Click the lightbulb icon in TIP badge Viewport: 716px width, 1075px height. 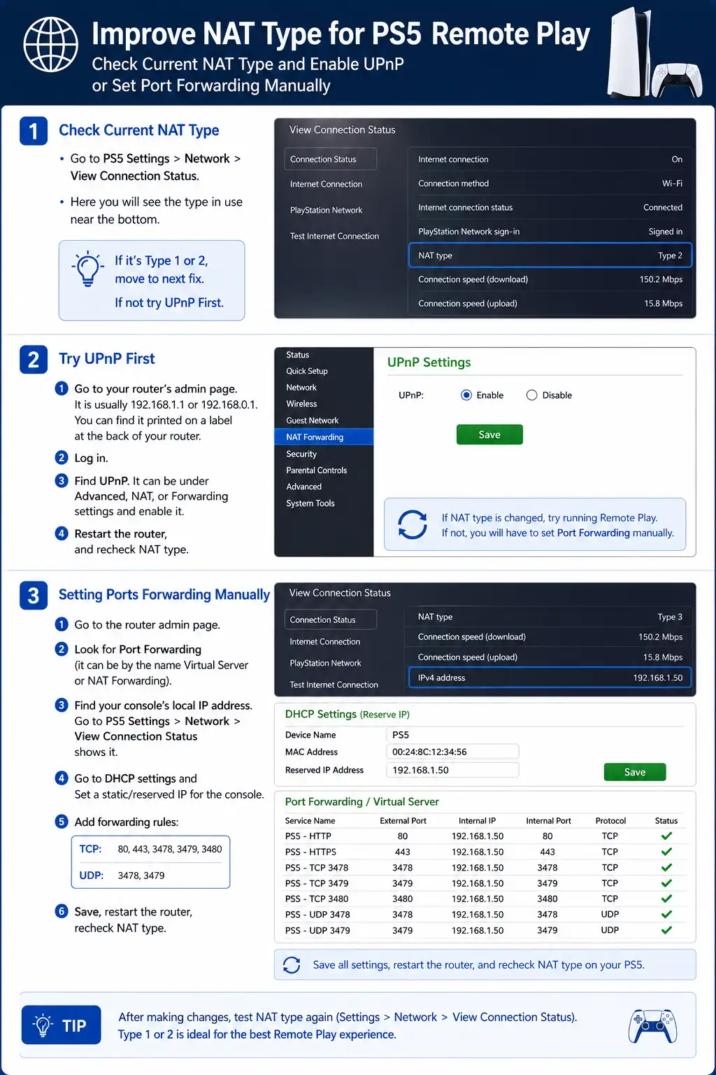[43, 1025]
